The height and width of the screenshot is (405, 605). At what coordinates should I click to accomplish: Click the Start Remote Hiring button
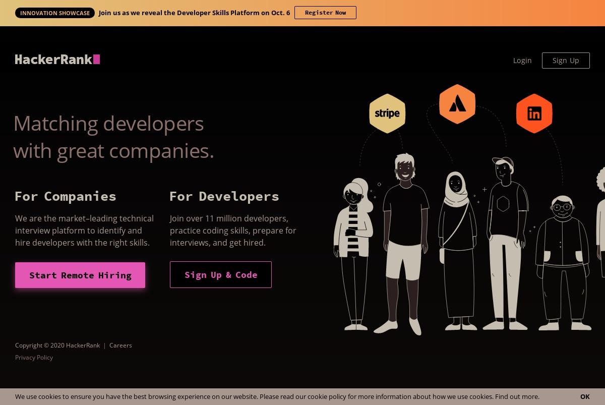80,275
